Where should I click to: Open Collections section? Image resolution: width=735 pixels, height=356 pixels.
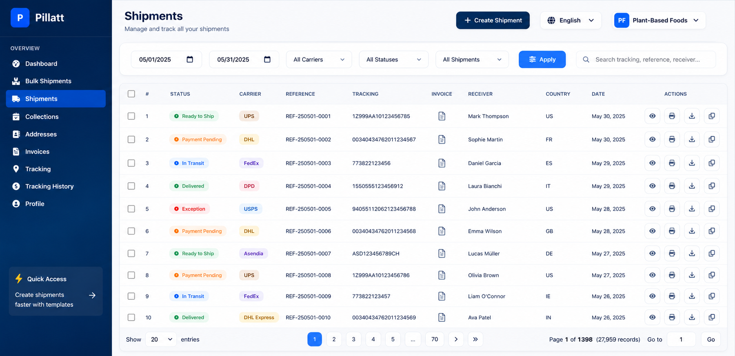click(56, 117)
